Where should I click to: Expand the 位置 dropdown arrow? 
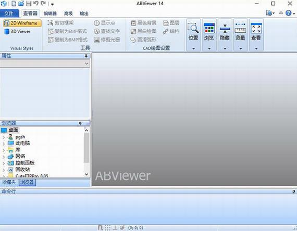point(193,48)
